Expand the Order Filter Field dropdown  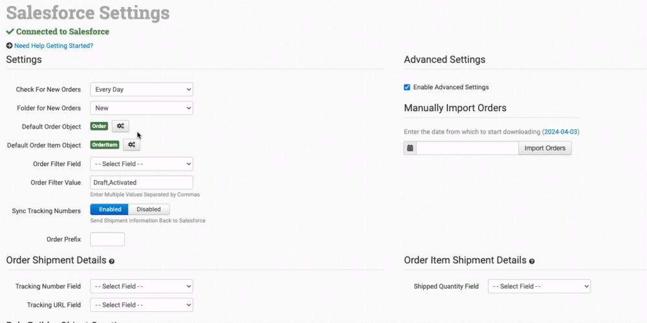click(x=141, y=164)
